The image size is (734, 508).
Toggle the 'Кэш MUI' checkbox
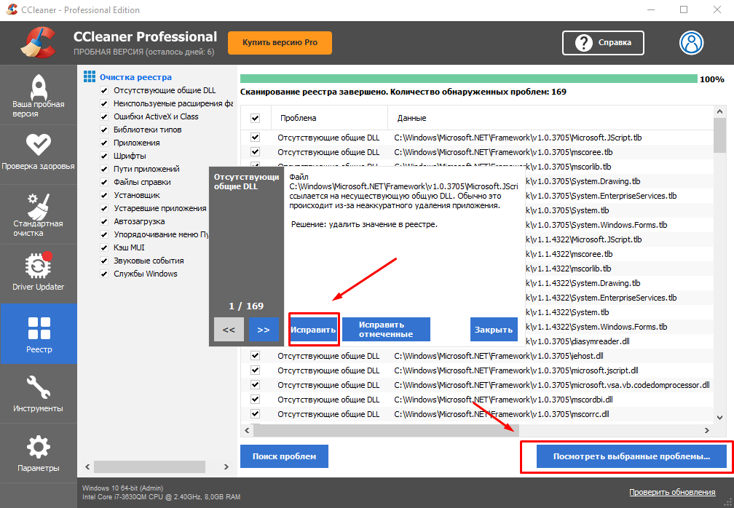pos(104,247)
